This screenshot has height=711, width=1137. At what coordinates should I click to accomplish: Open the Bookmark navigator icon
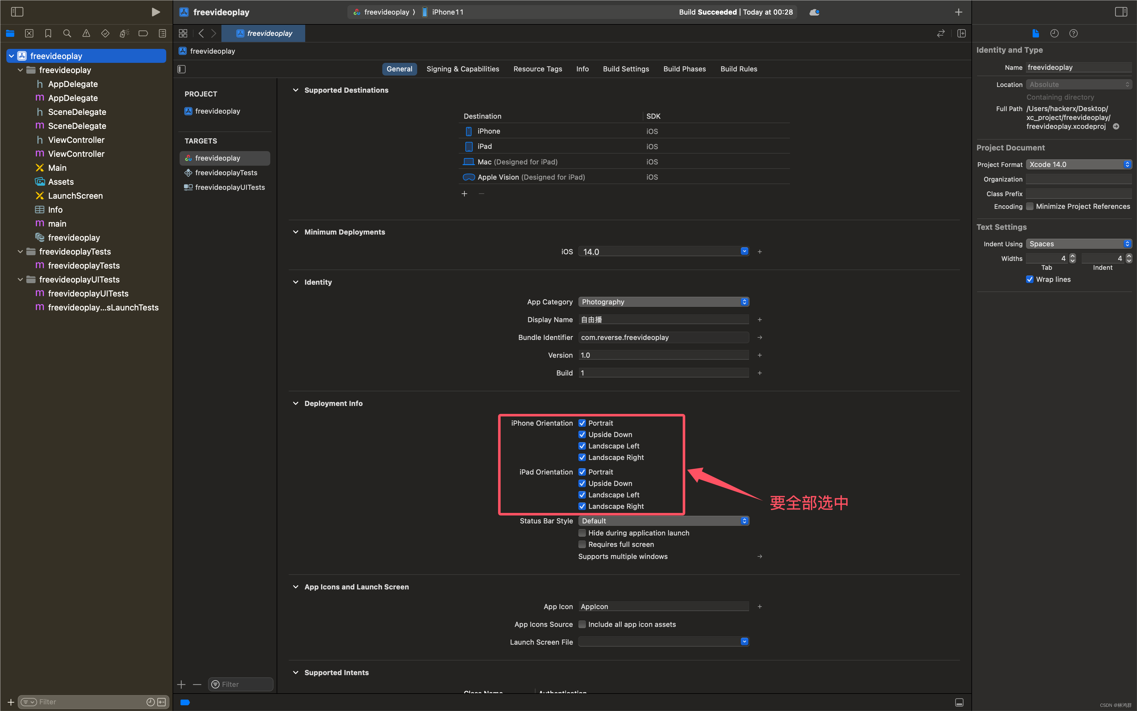(48, 33)
